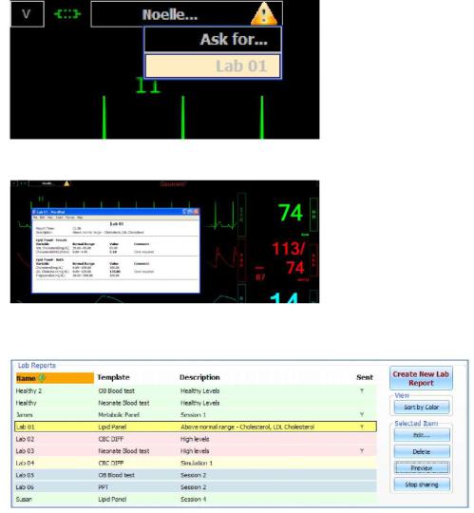This screenshot has height=513, width=474.
Task: Select the 'Susan' report row
Action: point(196,500)
